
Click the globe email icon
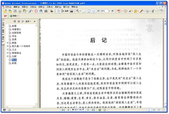tap(41, 11)
